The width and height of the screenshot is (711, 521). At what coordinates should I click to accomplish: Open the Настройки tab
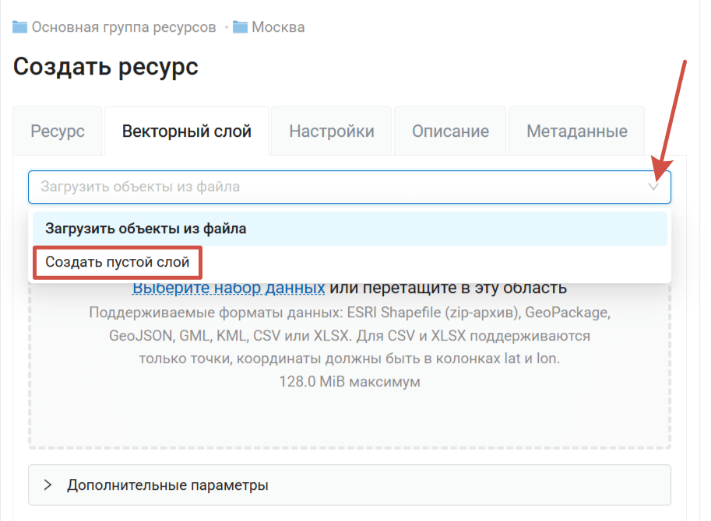coord(332,131)
